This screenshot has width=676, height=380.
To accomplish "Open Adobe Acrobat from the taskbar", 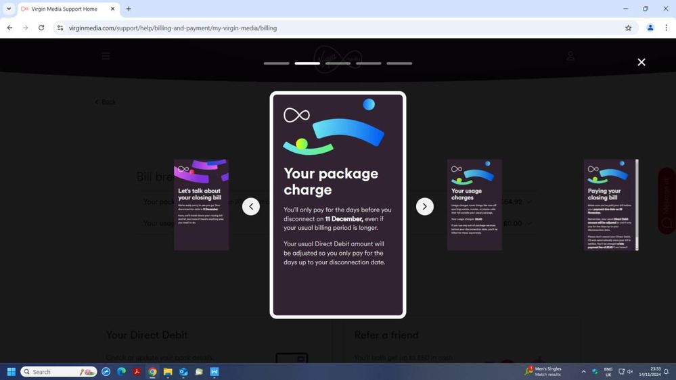I will point(137,371).
